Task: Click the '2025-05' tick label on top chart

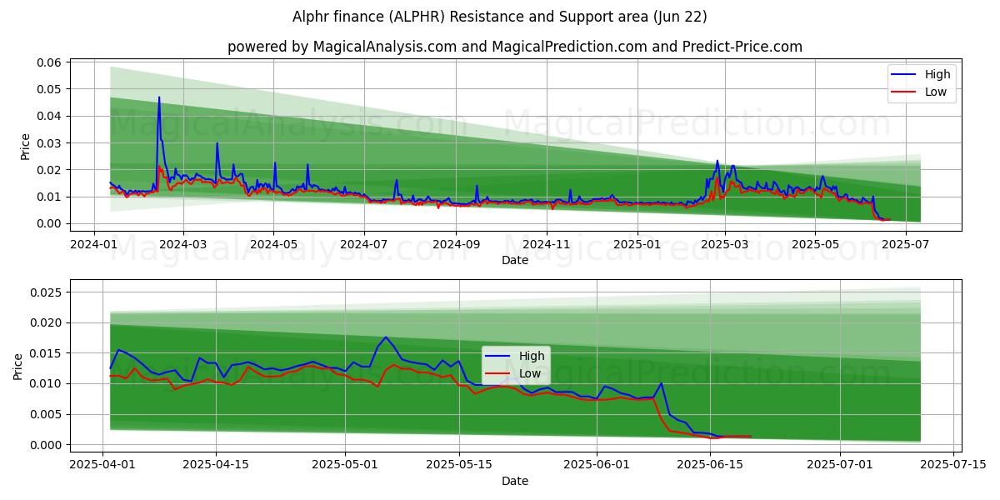Action: click(x=816, y=244)
